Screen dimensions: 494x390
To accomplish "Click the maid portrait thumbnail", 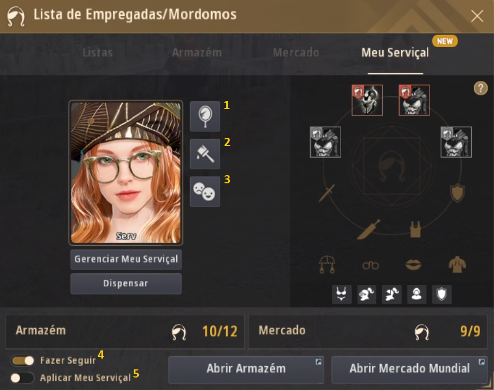I will (x=126, y=172).
